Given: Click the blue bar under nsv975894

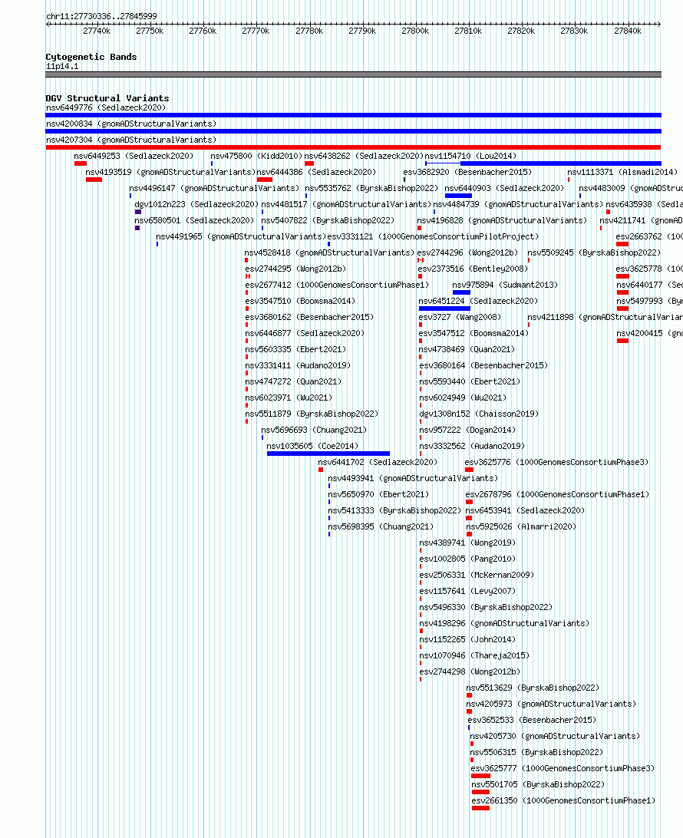Looking at the screenshot, I should point(461,292).
